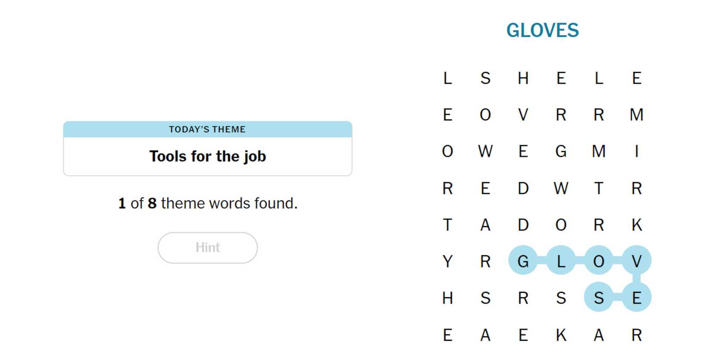Click the TODAY'S THEME header bar
Image resolution: width=720 pixels, height=360 pixels.
click(208, 129)
